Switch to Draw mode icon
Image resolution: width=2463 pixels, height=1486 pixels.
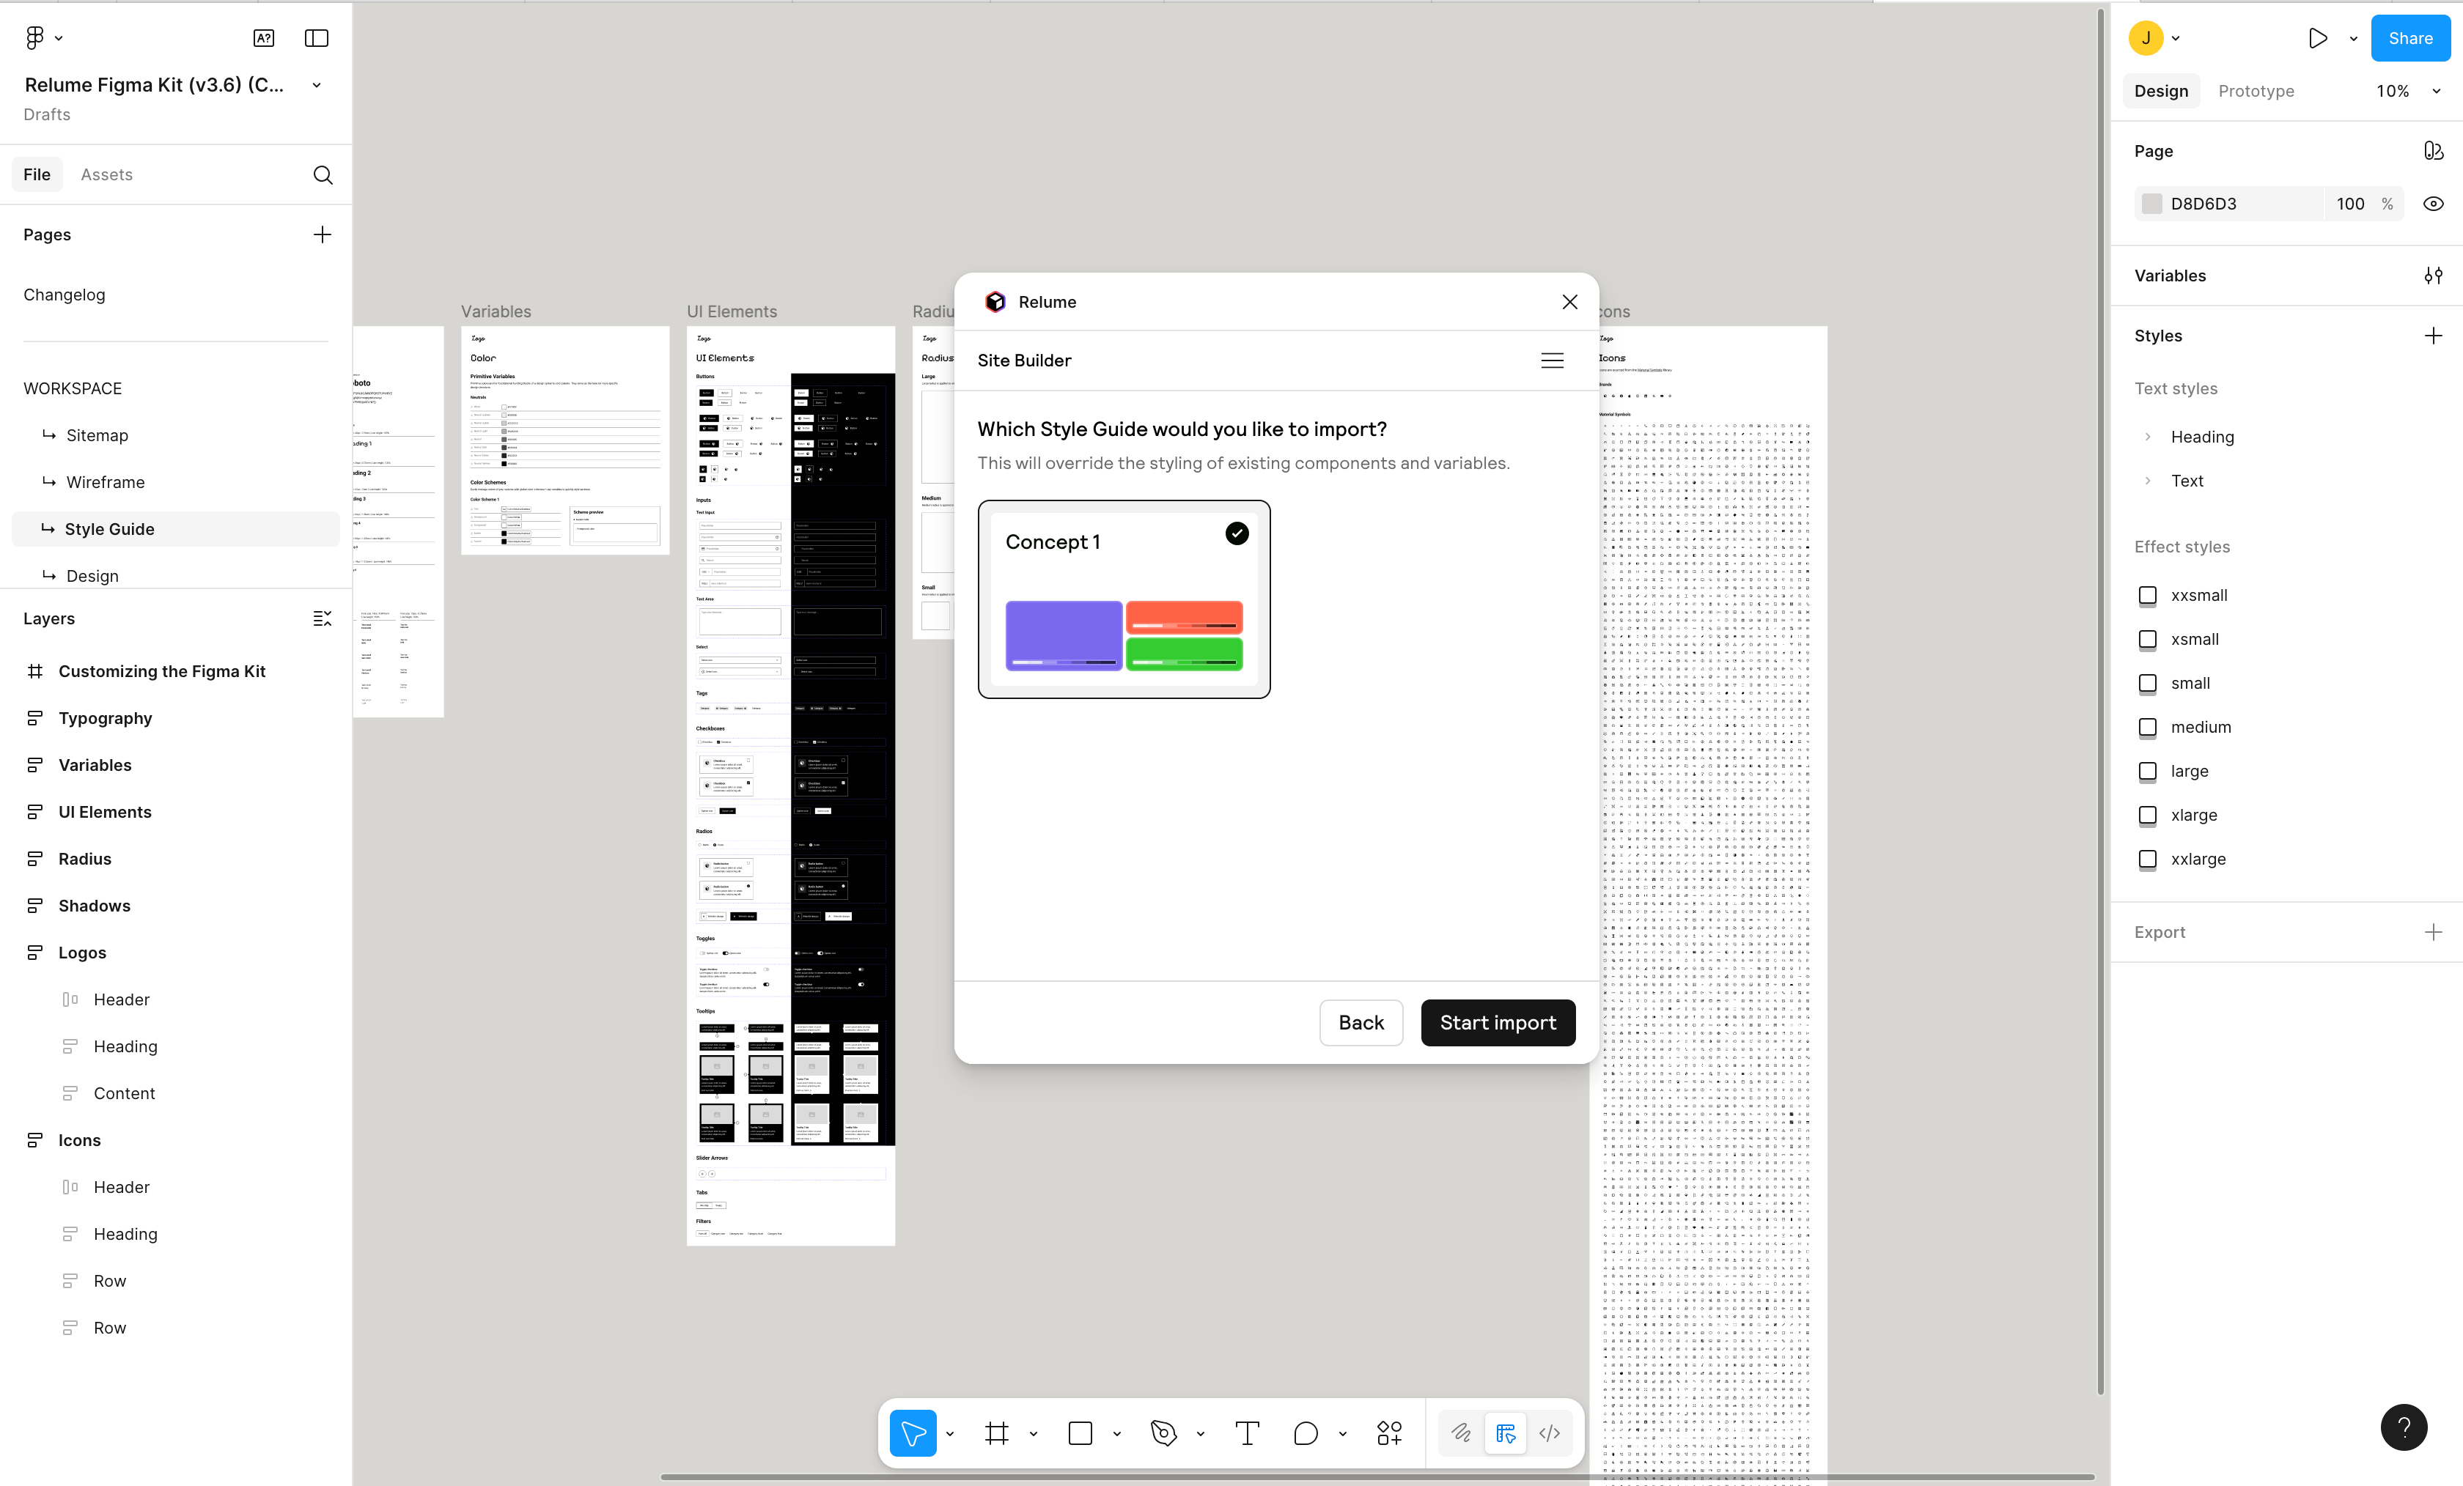point(1462,1433)
